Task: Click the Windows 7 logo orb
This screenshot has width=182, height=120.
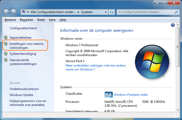Action: (x=152, y=62)
